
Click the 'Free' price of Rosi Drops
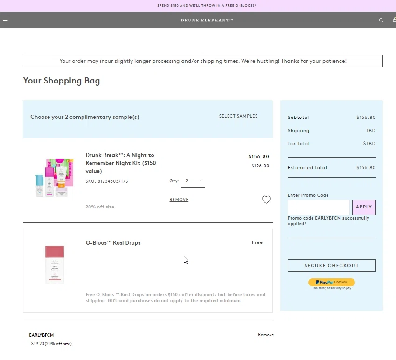257,242
